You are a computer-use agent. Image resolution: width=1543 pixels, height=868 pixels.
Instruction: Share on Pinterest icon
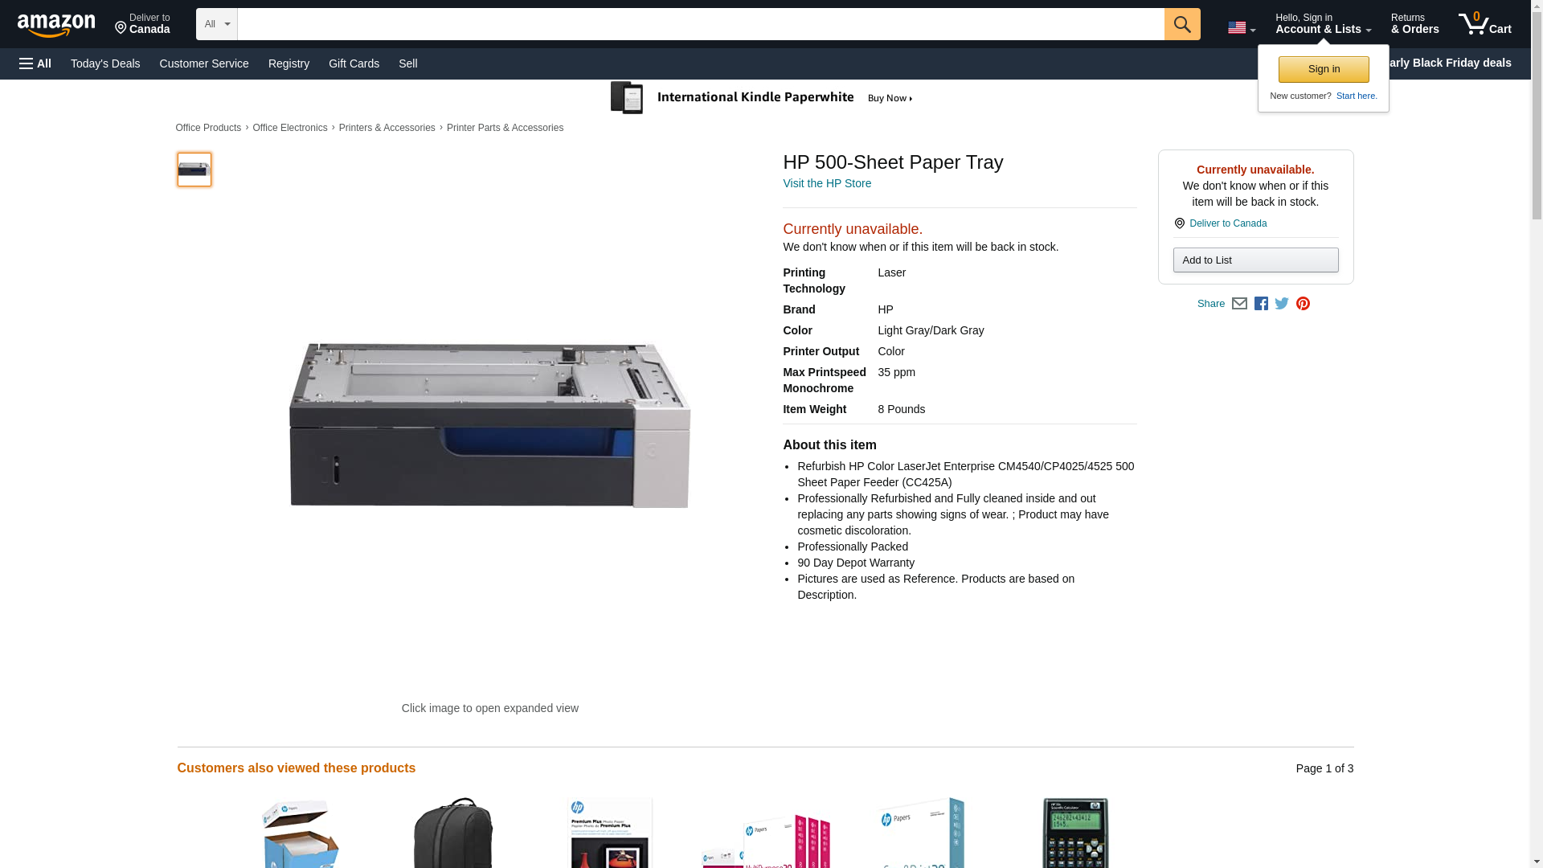coord(1303,304)
